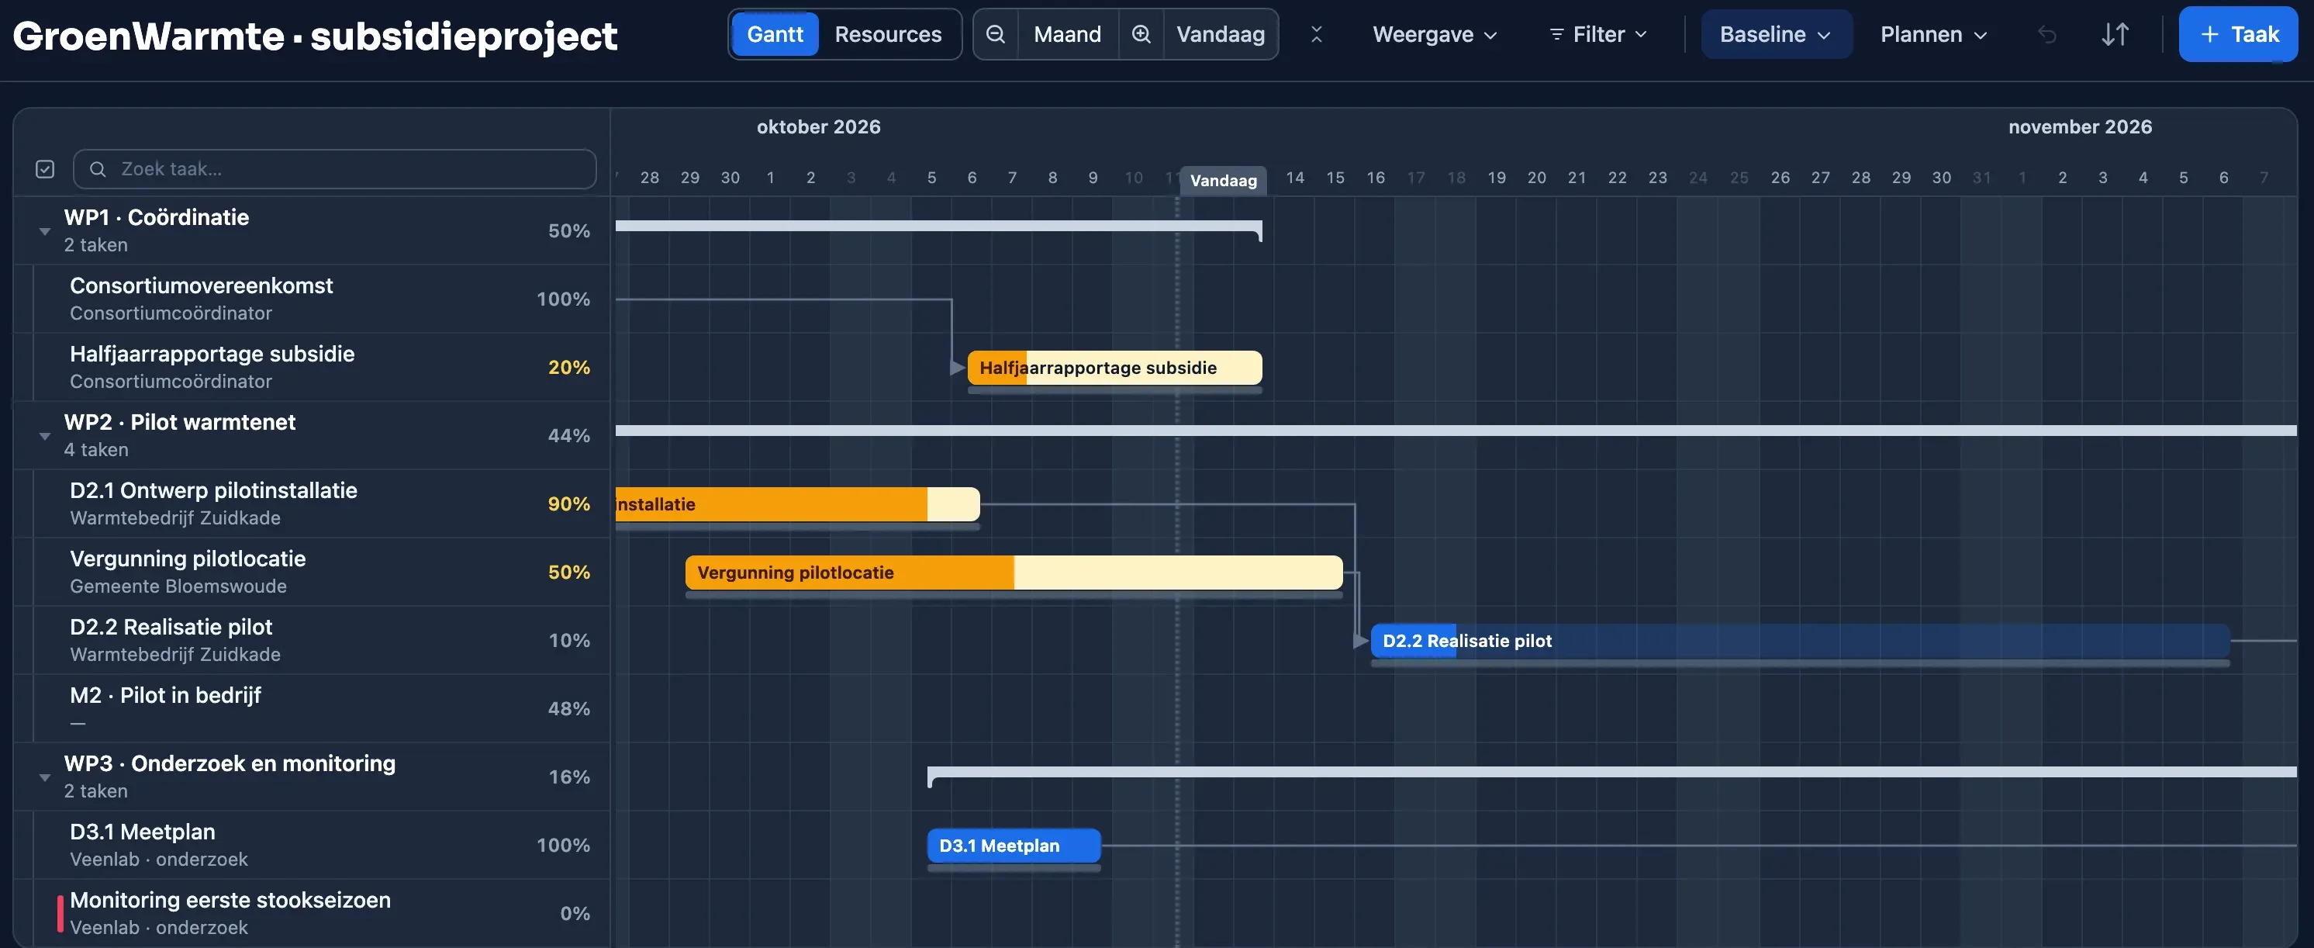Select the Monitoring eerste stookseizoen row

tap(312, 914)
